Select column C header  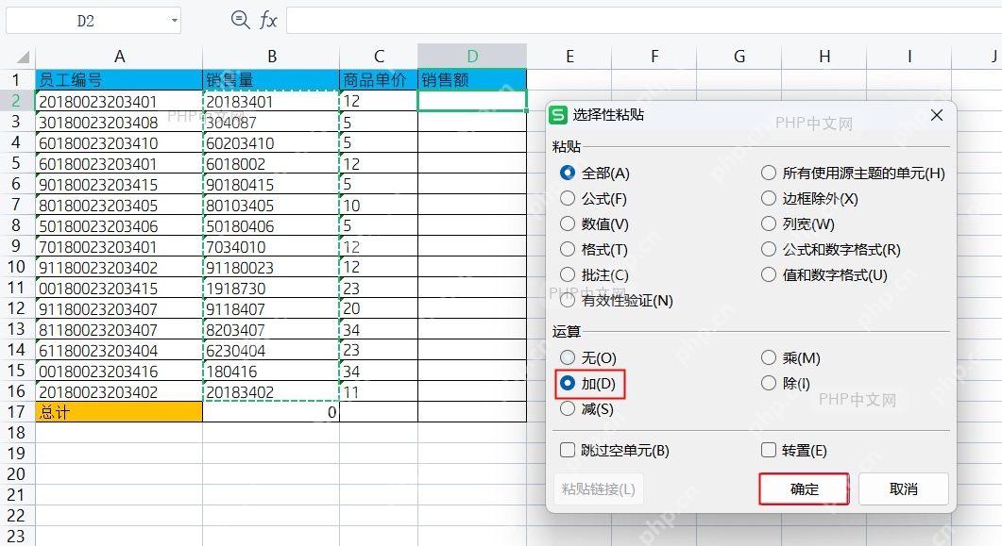tap(379, 57)
